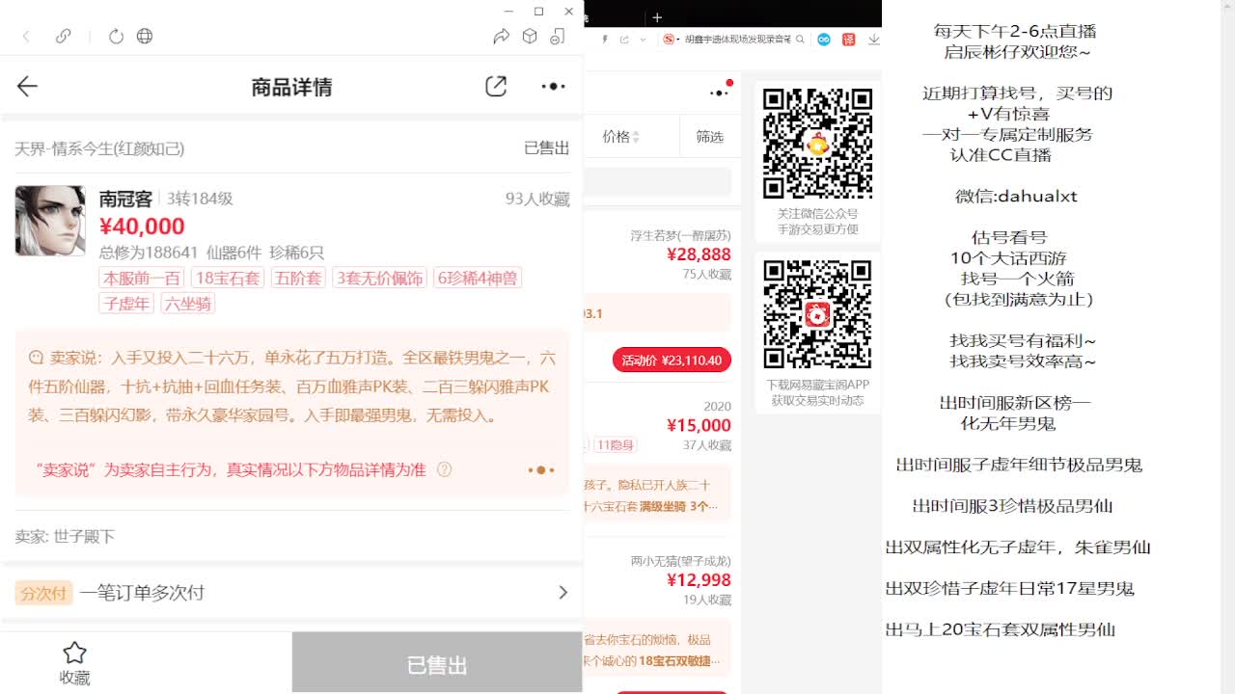Select the 子虚年 tag

coord(126,304)
